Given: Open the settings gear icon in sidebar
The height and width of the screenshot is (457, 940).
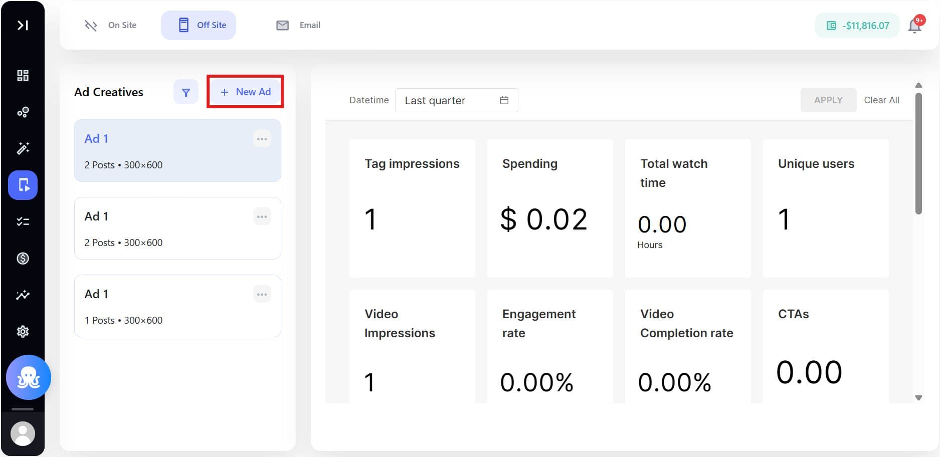Looking at the screenshot, I should (23, 331).
